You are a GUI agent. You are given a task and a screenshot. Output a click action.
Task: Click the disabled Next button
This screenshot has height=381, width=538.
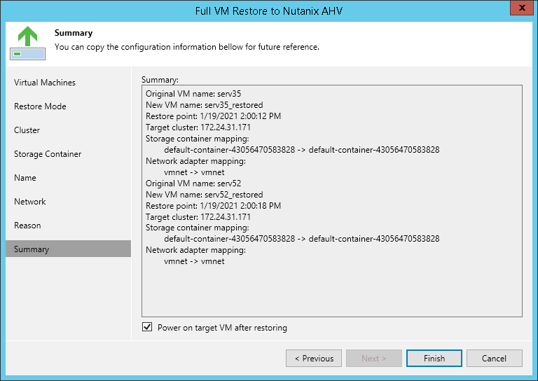click(373, 359)
